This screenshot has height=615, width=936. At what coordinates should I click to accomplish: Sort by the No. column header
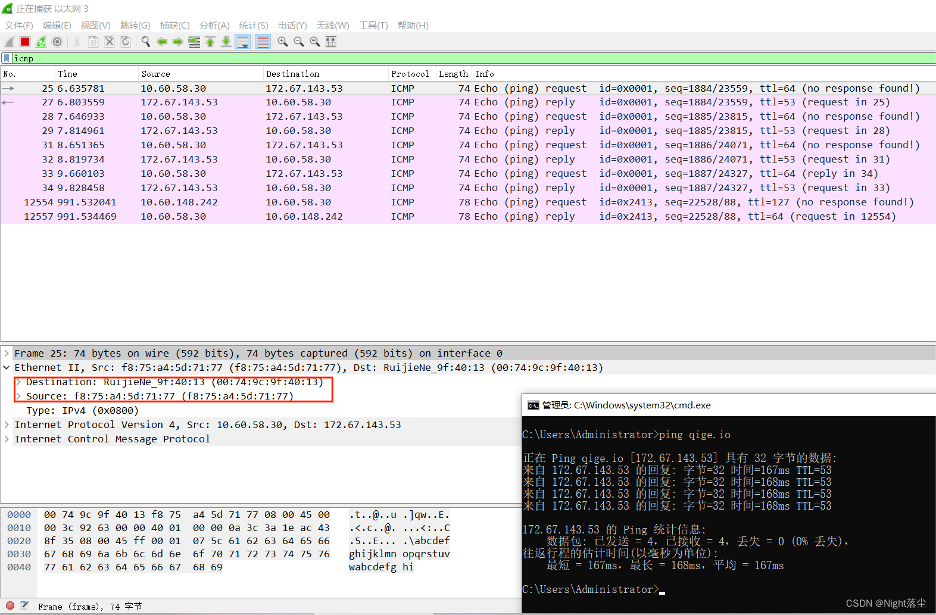click(27, 74)
